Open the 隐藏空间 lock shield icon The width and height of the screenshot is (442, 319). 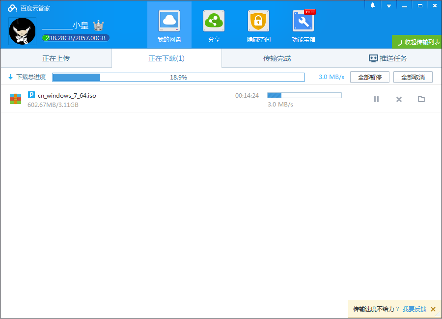click(x=258, y=21)
